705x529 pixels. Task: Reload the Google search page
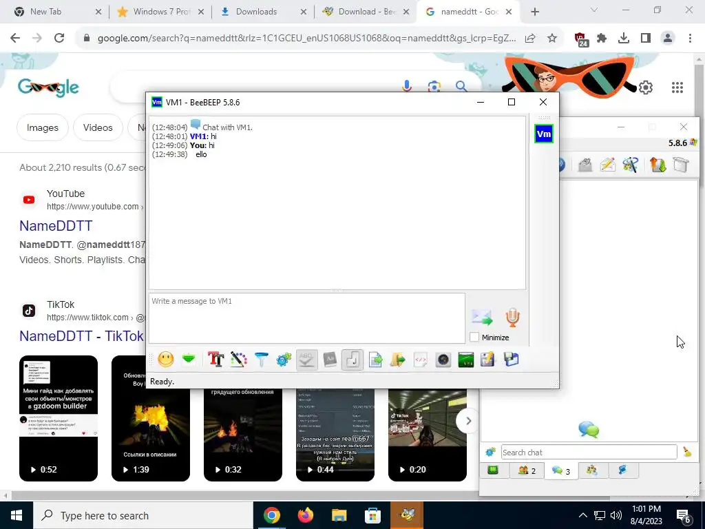click(59, 39)
